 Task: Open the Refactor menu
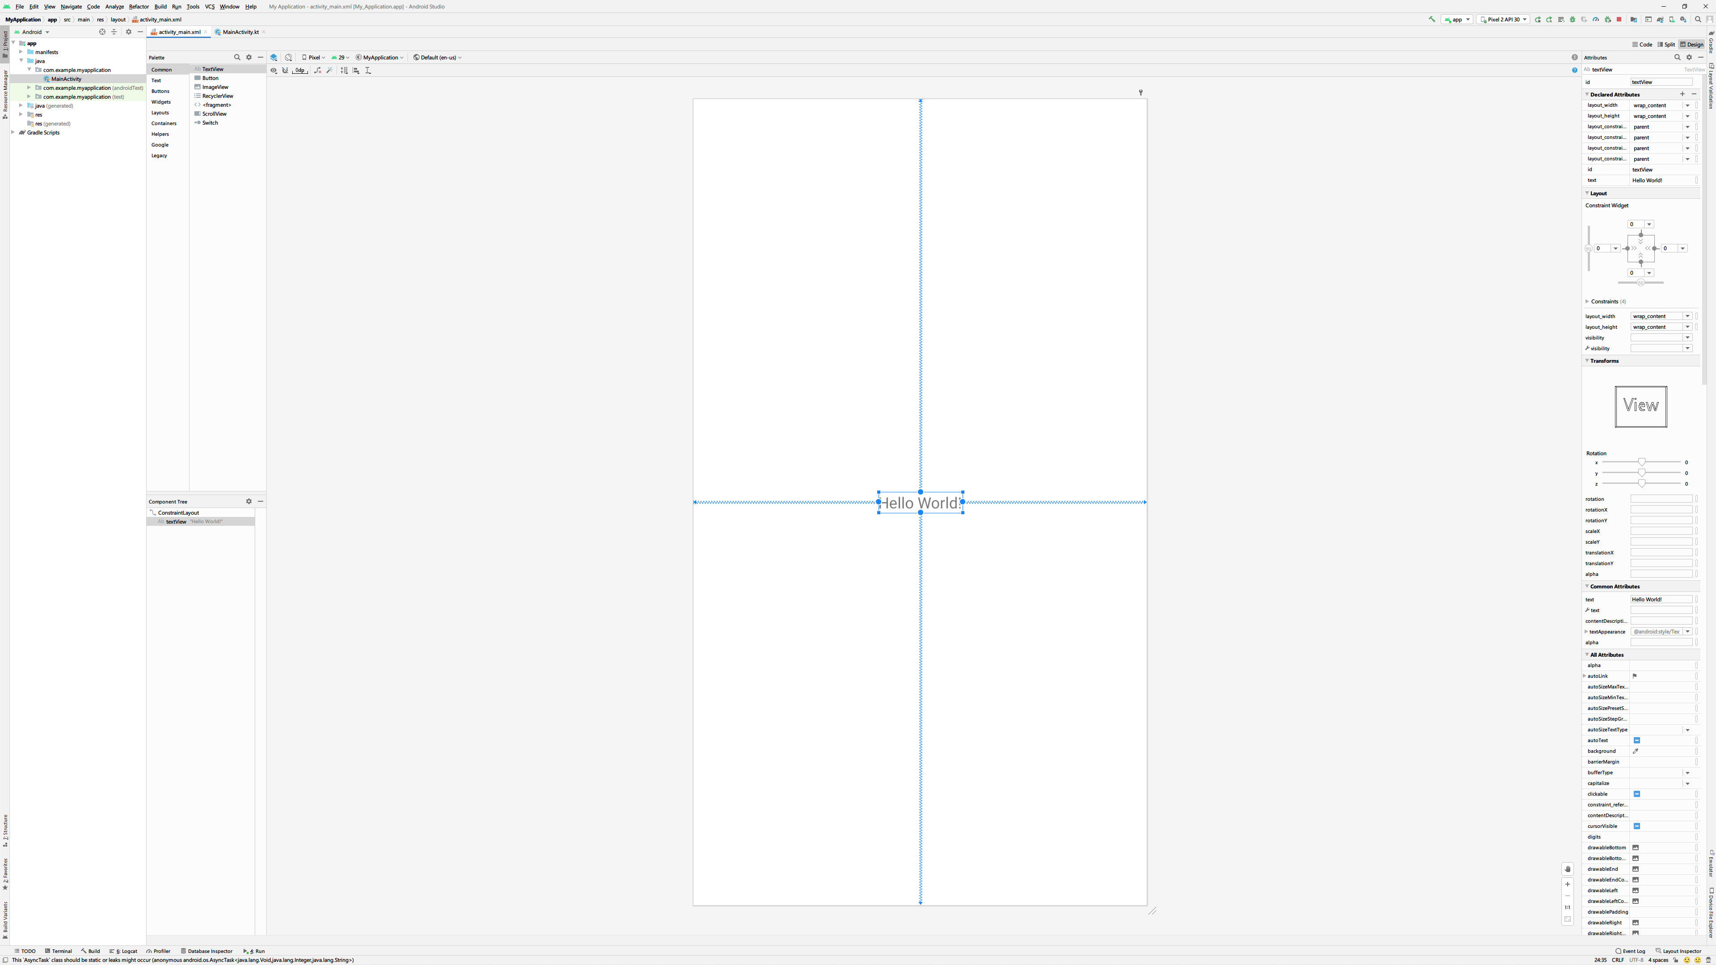click(x=139, y=7)
